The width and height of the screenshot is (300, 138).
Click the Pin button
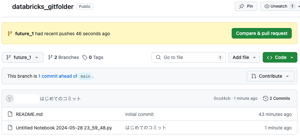pyautogui.click(x=246, y=6)
